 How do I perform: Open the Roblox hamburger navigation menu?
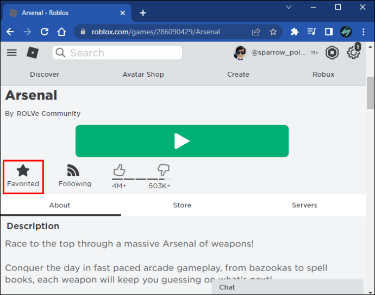[x=12, y=52]
